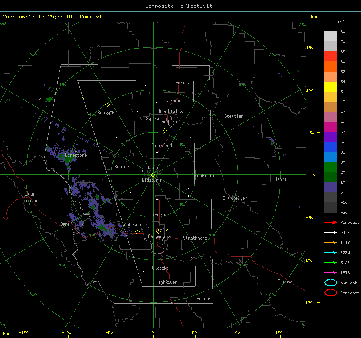The image size is (361, 338).
Task: Click the HighRiver town label
Action: point(166,282)
